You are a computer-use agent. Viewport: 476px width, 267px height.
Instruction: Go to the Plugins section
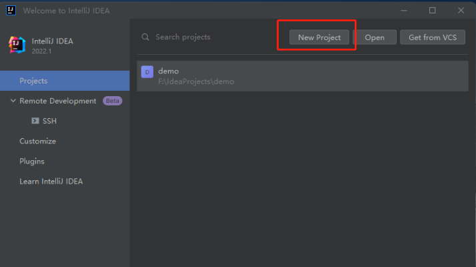[x=32, y=161]
